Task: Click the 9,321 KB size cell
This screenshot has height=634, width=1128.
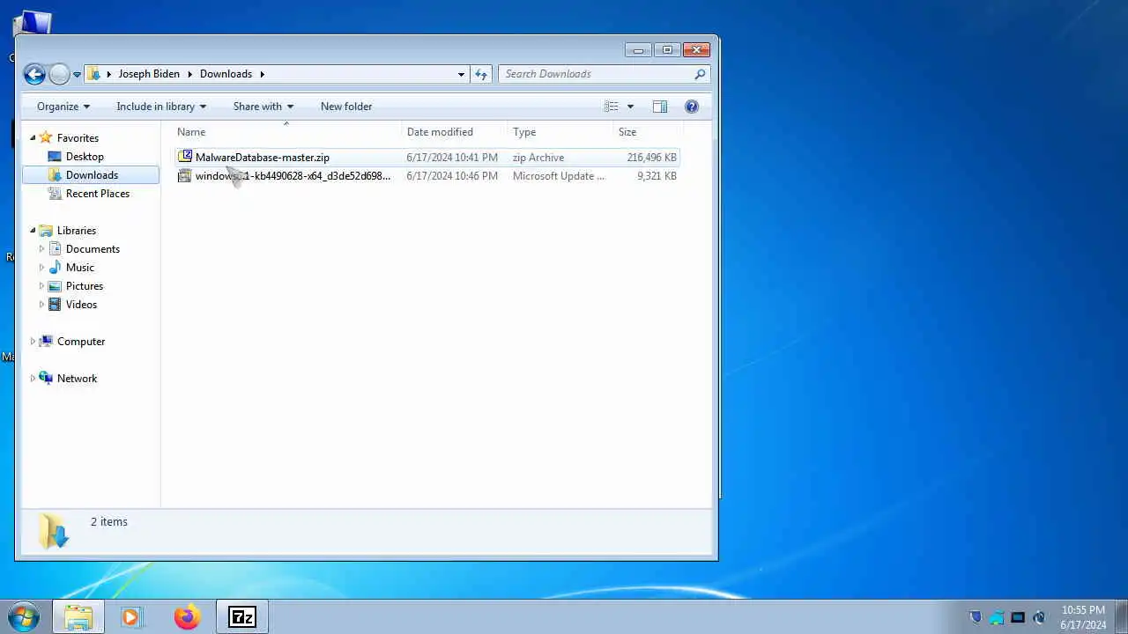Action: (657, 176)
